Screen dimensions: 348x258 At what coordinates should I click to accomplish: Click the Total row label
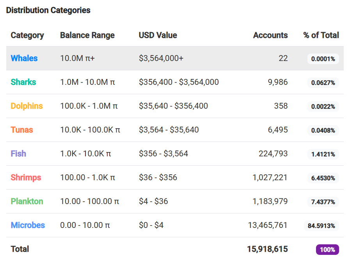click(x=20, y=249)
